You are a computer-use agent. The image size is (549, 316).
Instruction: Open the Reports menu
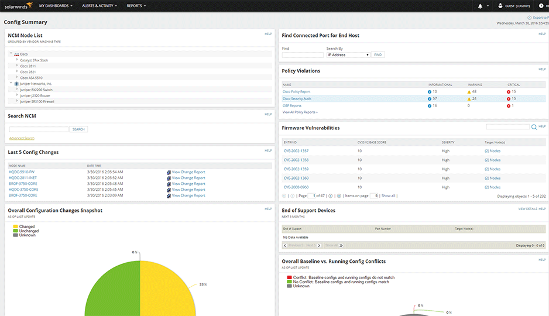pyautogui.click(x=136, y=6)
